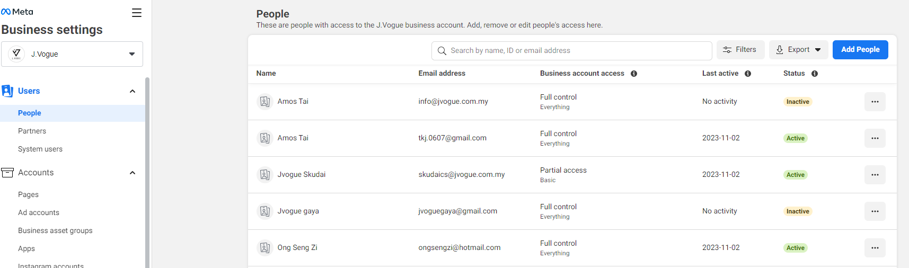The width and height of the screenshot is (909, 268).
Task: Open the three-dot menu for tkj.0607@gmail.com
Action: tap(875, 138)
